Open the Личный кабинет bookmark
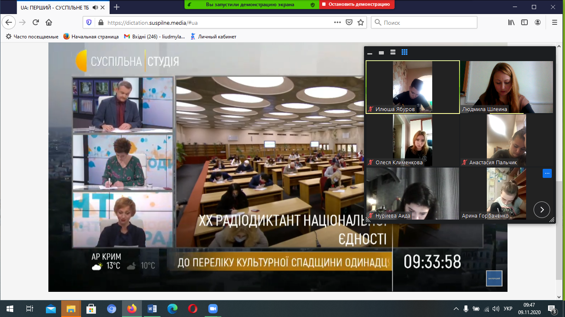Image resolution: width=565 pixels, height=317 pixels. (x=213, y=37)
